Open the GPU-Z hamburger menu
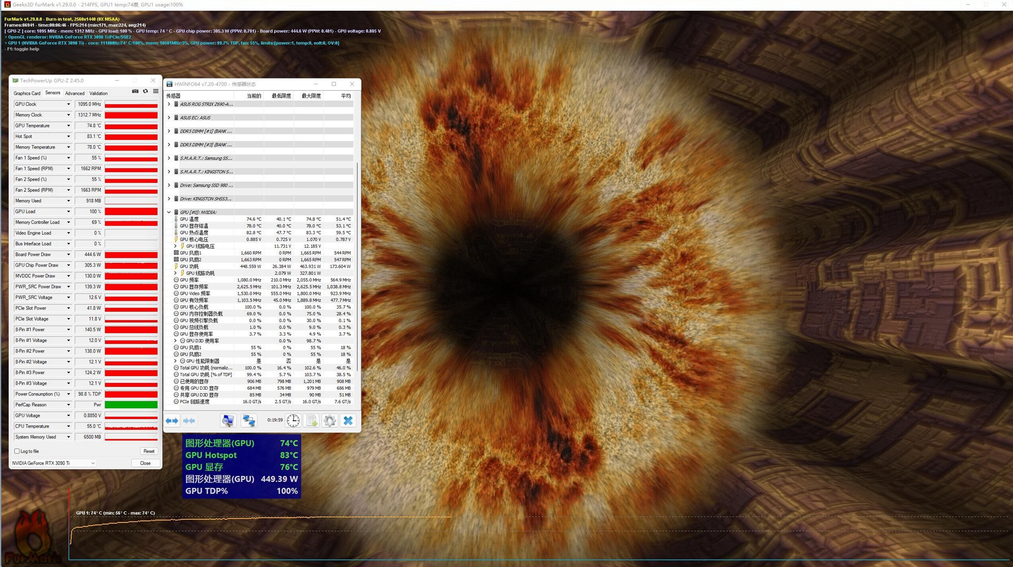This screenshot has height=567, width=1013. click(x=155, y=91)
